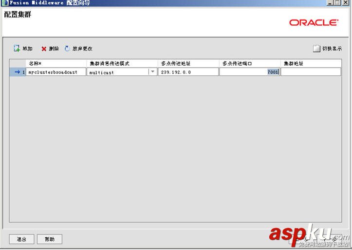Viewport: 352px width, 250px height.
Task: Click the 放弃更改 toolbar label
Action: tap(82, 49)
